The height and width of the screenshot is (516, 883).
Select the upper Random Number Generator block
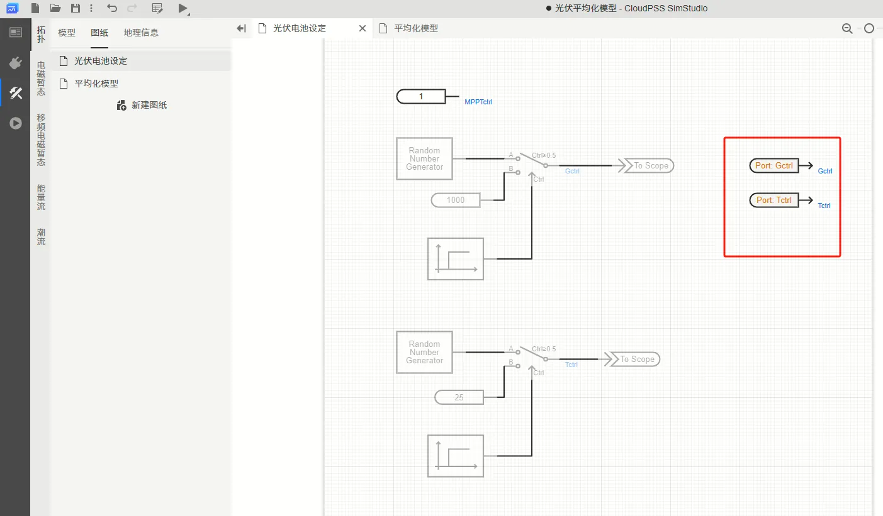[x=424, y=158]
